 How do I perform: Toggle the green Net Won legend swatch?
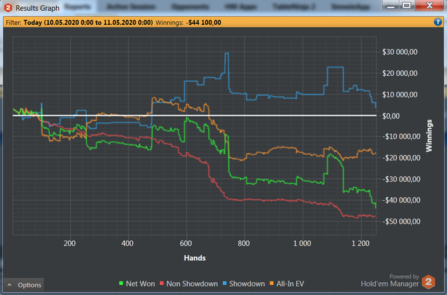click(121, 284)
